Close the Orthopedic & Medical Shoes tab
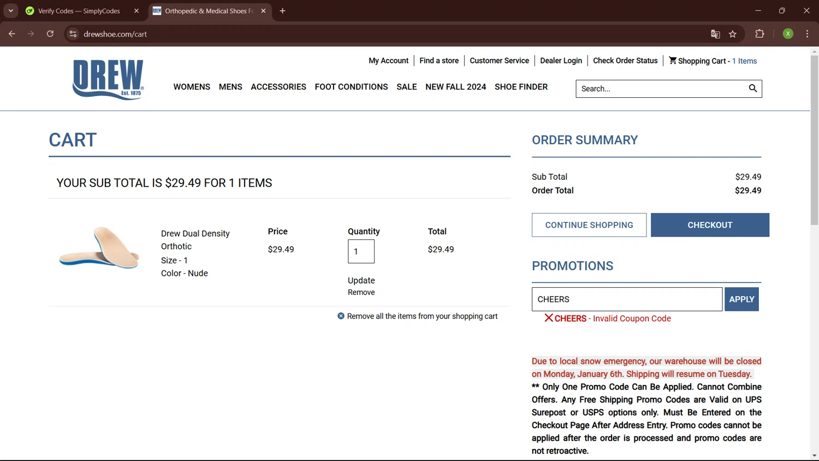The image size is (819, 461). pyautogui.click(x=263, y=11)
